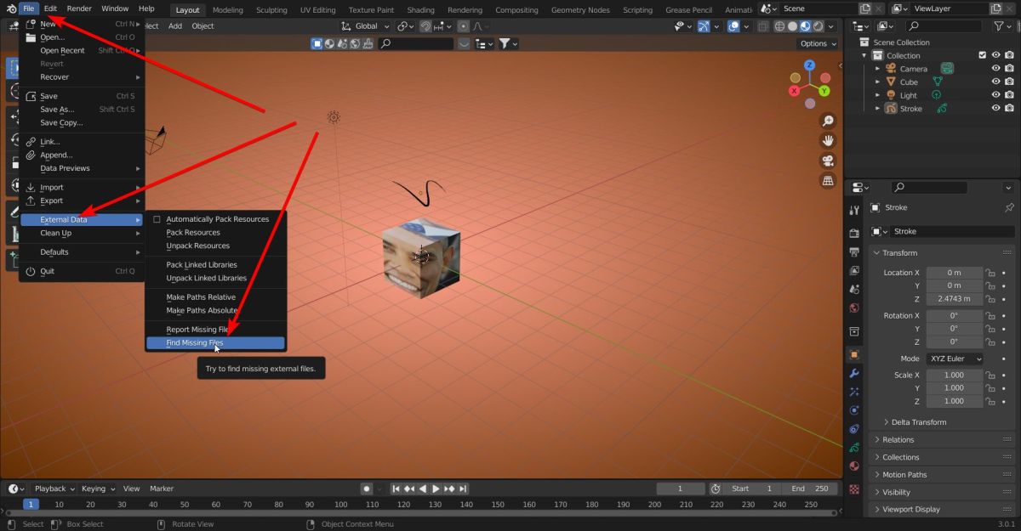1021x531 pixels.
Task: Jump to the timeline end frame button
Action: pos(462,489)
